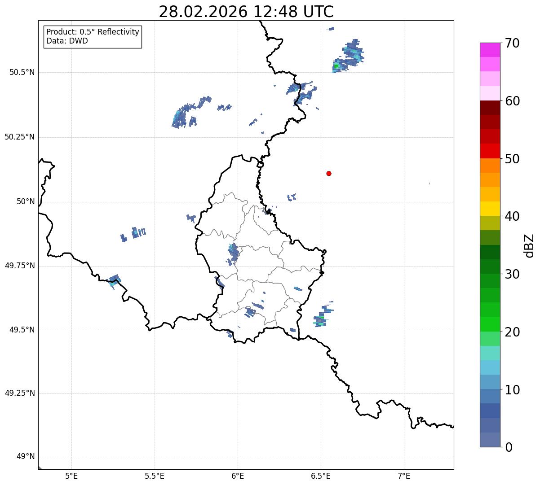540x485 pixels.
Task: Click the latitude label 50°N
Action: 26,201
